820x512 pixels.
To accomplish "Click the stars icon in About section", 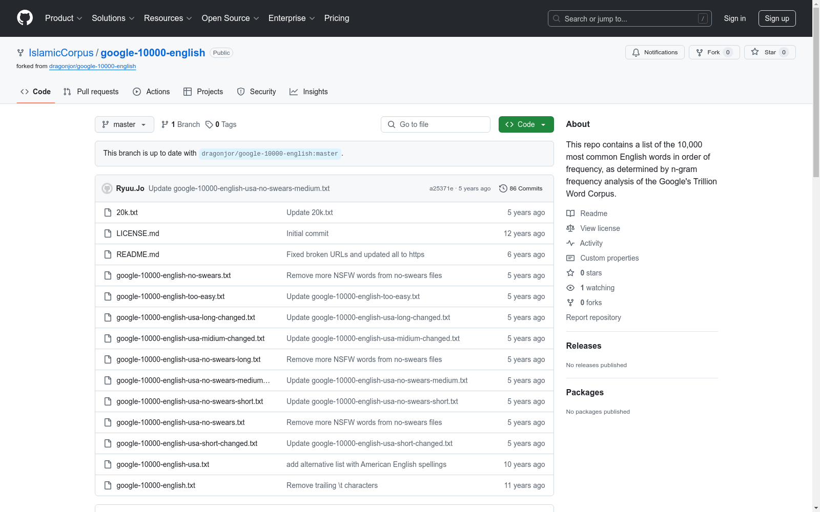I will point(570,273).
